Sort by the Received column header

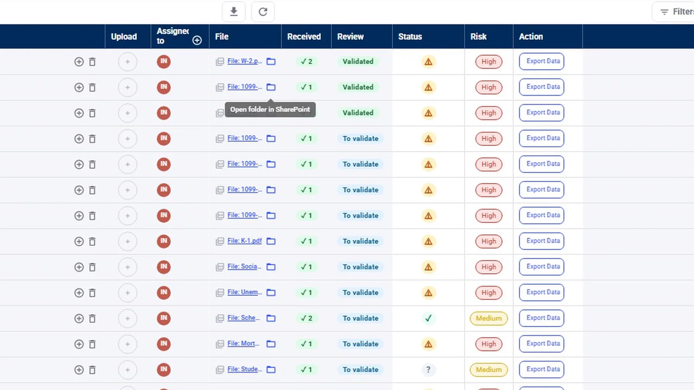click(x=304, y=37)
